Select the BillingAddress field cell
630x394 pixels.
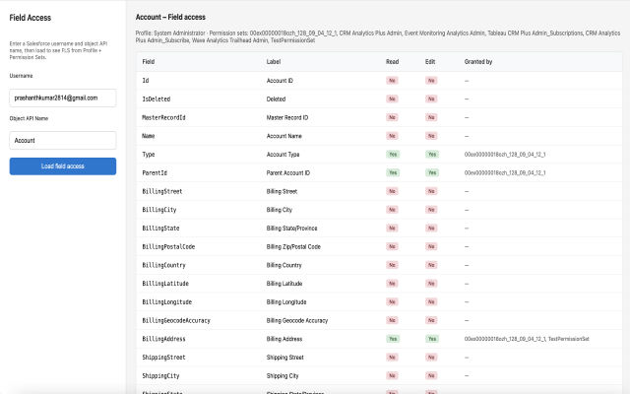[x=163, y=339]
